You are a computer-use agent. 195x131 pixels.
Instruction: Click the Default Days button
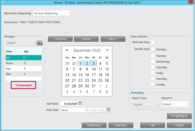click(x=94, y=125)
